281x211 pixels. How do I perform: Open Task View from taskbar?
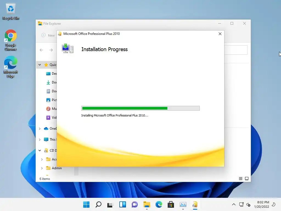coord(110,204)
